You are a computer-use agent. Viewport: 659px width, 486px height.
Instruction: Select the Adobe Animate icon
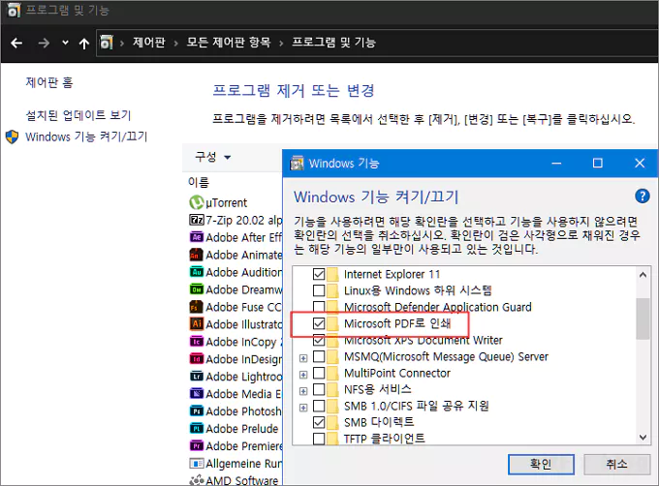197,255
